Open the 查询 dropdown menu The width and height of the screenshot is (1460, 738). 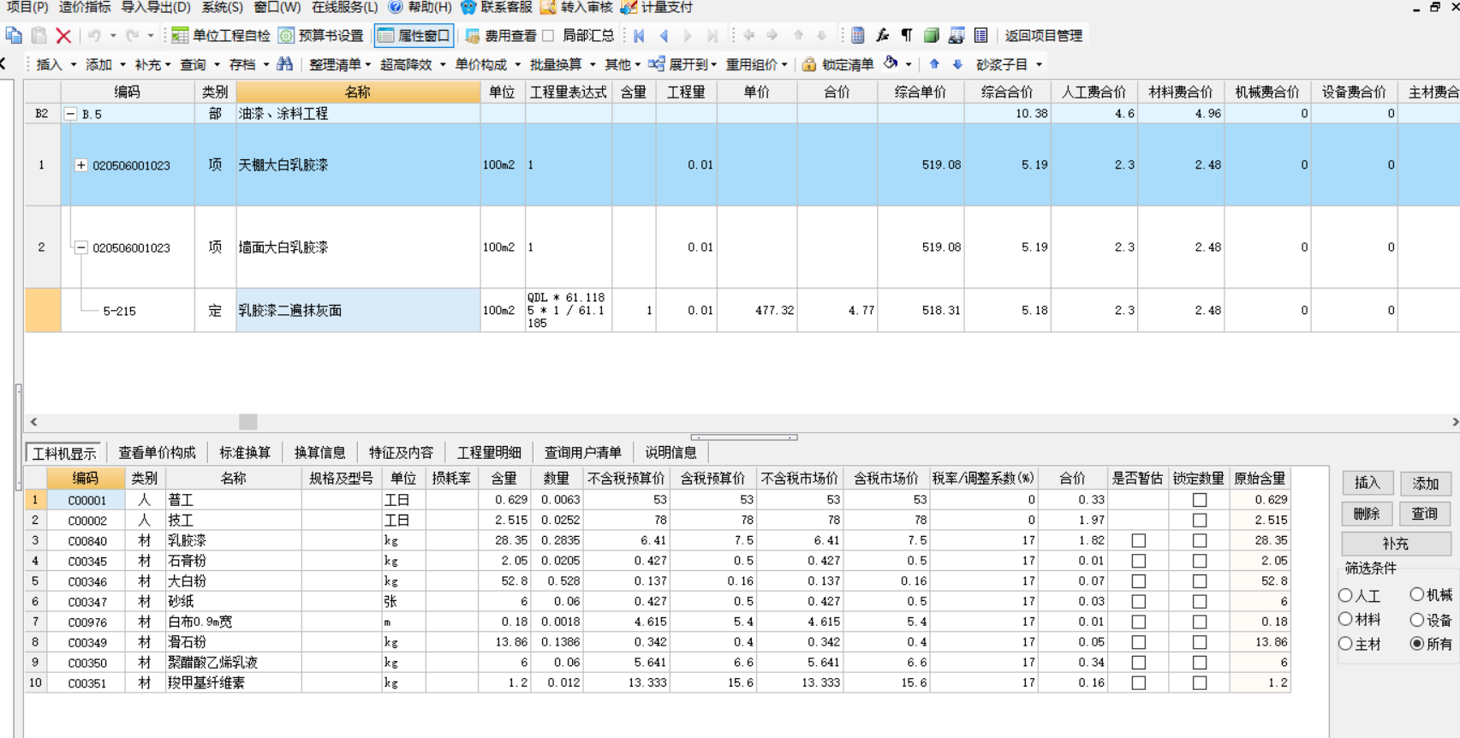point(200,64)
